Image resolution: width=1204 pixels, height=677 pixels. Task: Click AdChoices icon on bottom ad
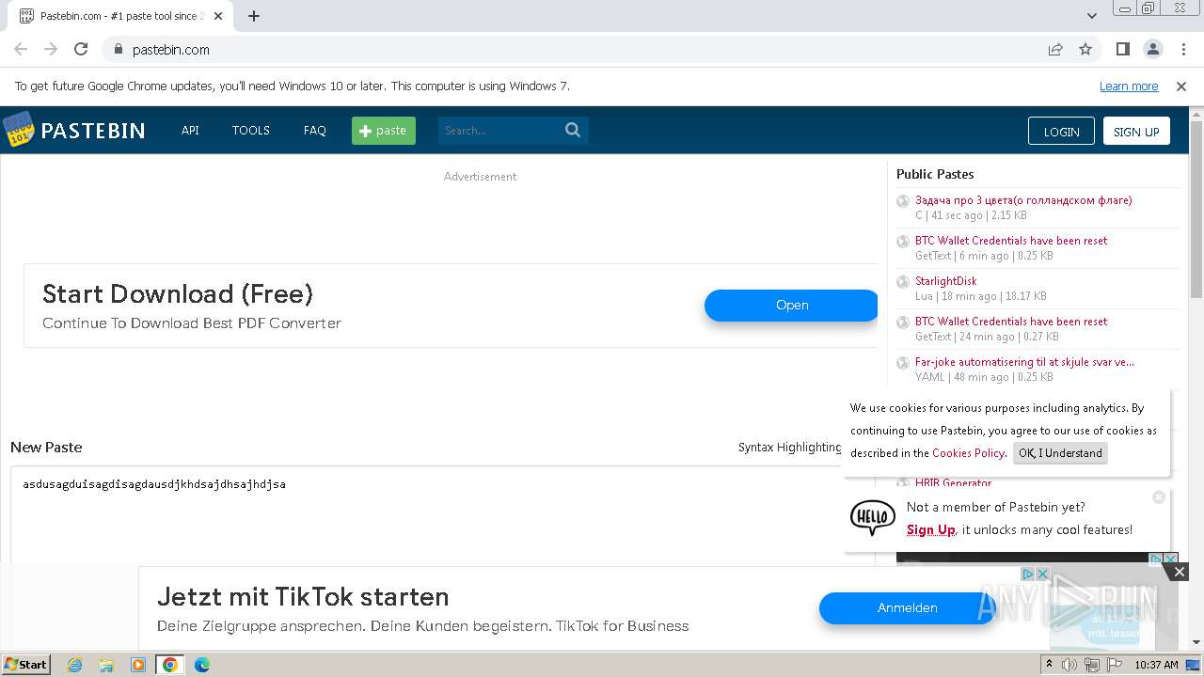tap(1028, 574)
